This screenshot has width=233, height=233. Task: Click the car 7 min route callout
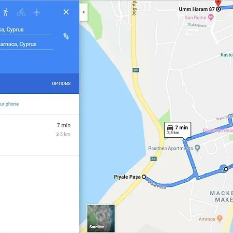[178, 130]
